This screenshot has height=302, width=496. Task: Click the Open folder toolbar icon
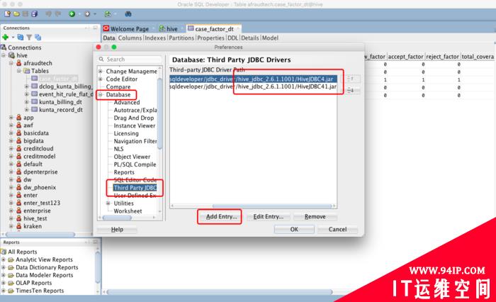click(16, 13)
